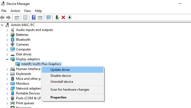Select the Portable Devices tree label

click(x=28, y=93)
